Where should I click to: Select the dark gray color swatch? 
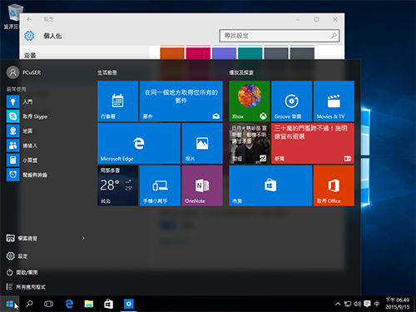coord(302,52)
